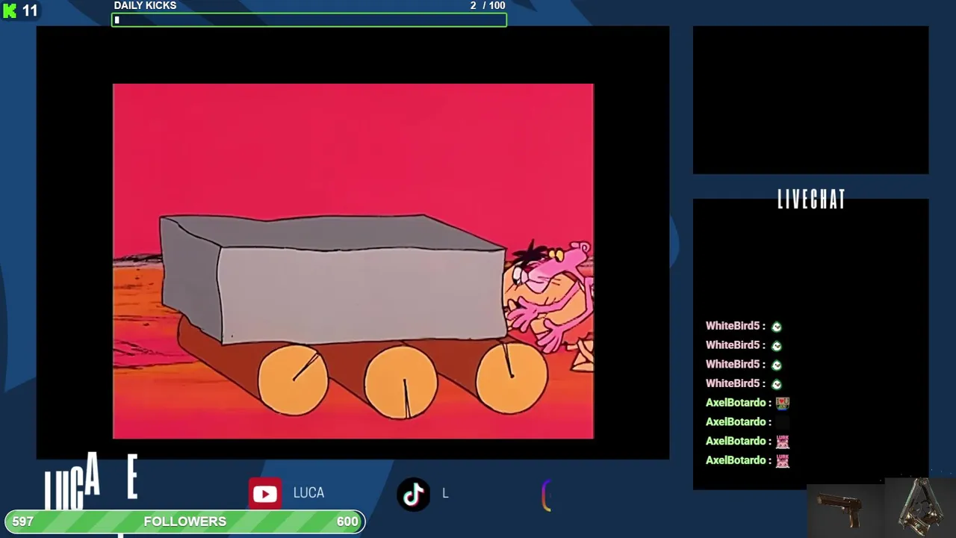The height and width of the screenshot is (538, 956).
Task: Click the Daily Kicks progress bar
Action: (309, 20)
